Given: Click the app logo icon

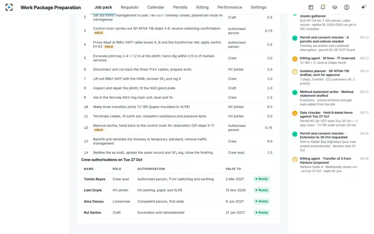Looking at the screenshot, I should pos(9,7).
